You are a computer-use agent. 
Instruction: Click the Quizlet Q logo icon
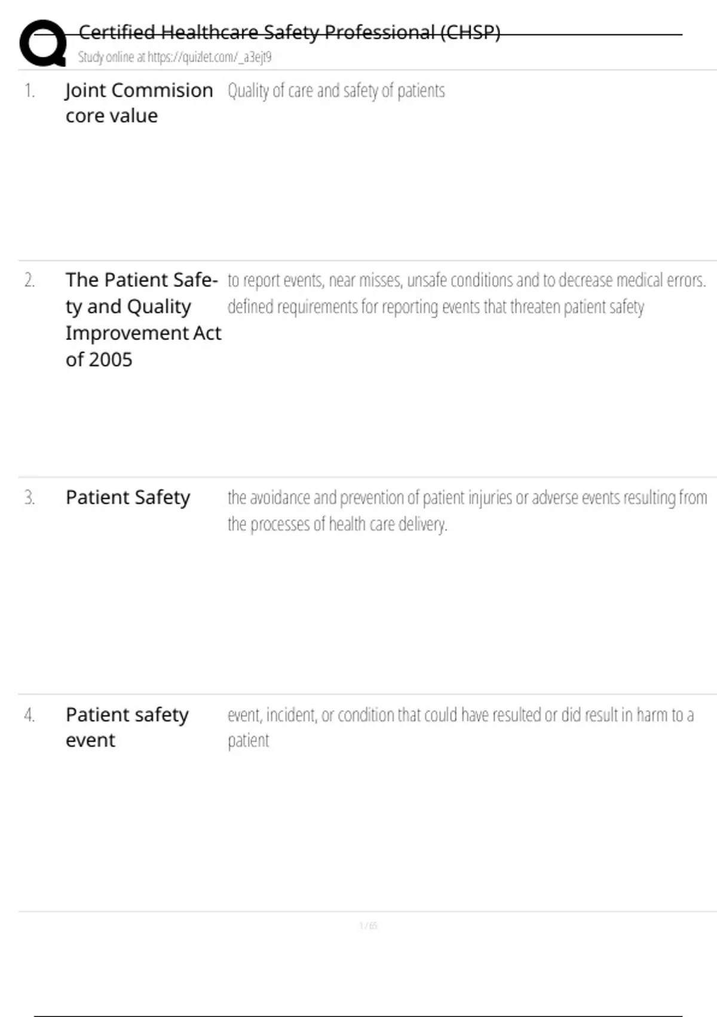tap(43, 43)
